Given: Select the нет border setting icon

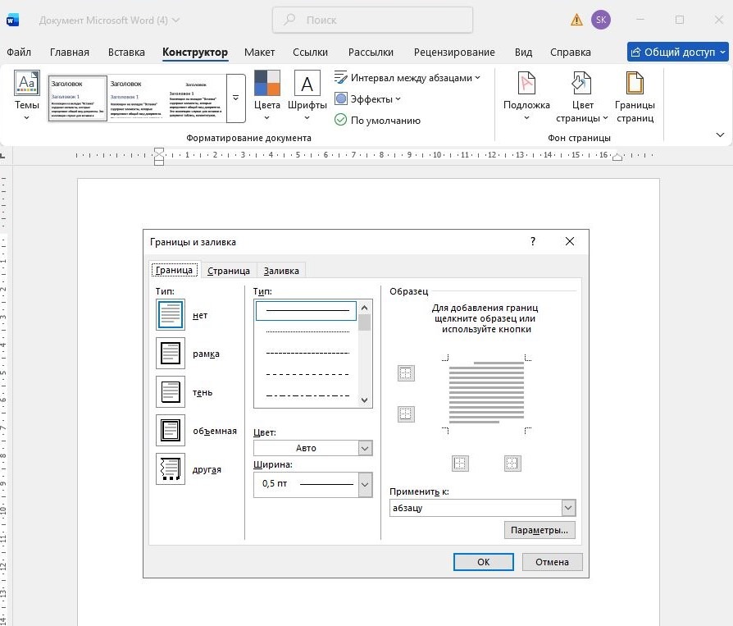Looking at the screenshot, I should click(x=171, y=314).
